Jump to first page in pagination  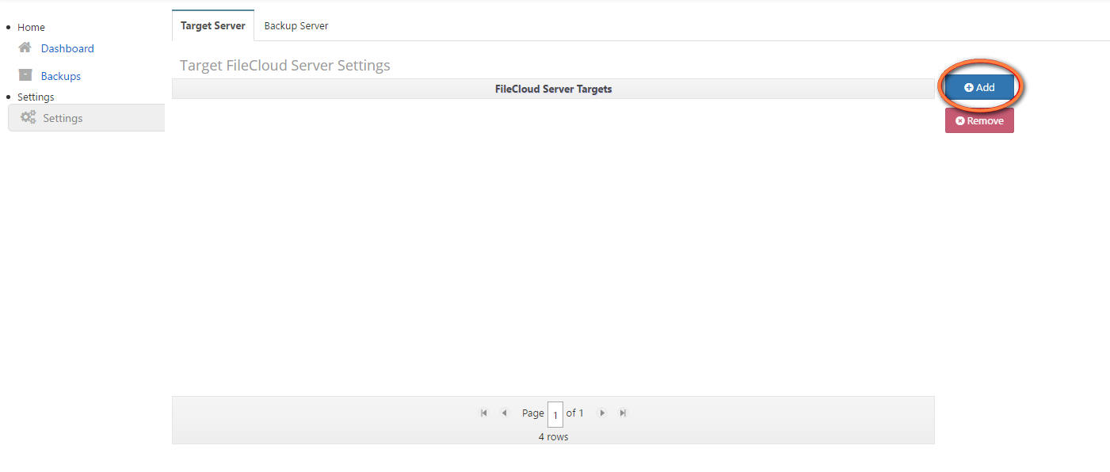point(484,413)
